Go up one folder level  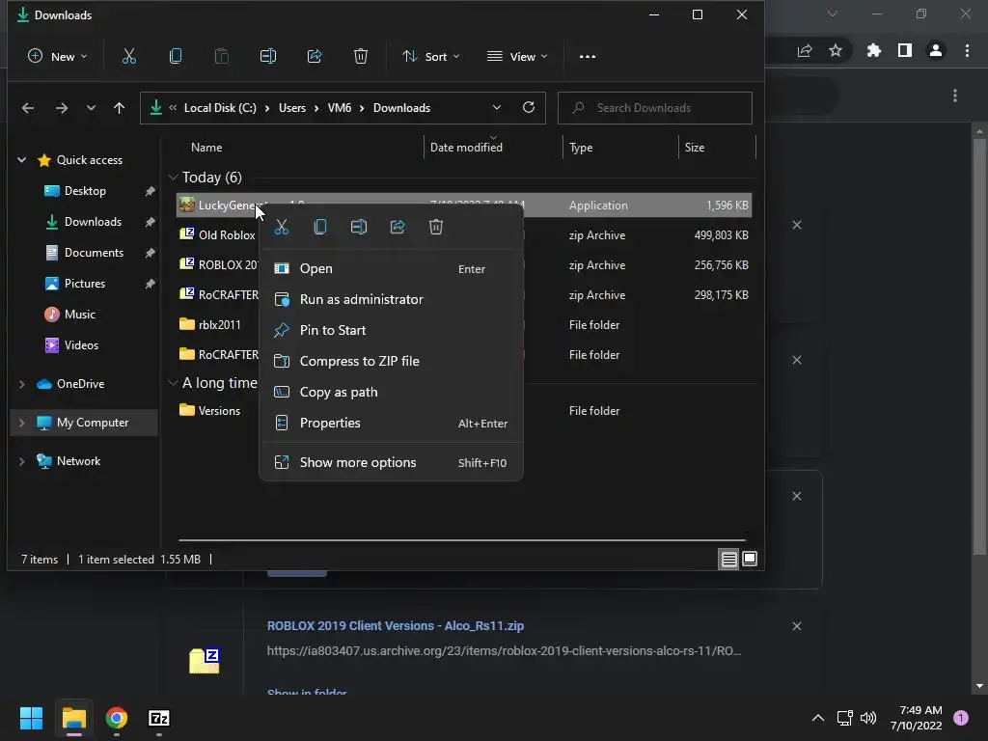[119, 108]
